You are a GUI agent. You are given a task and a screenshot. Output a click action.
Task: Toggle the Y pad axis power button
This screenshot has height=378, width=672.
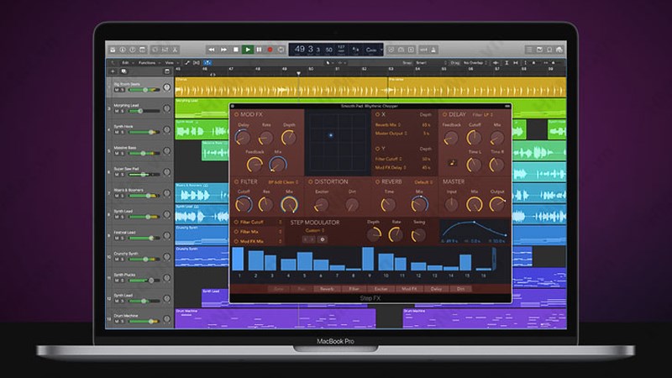tap(377, 149)
